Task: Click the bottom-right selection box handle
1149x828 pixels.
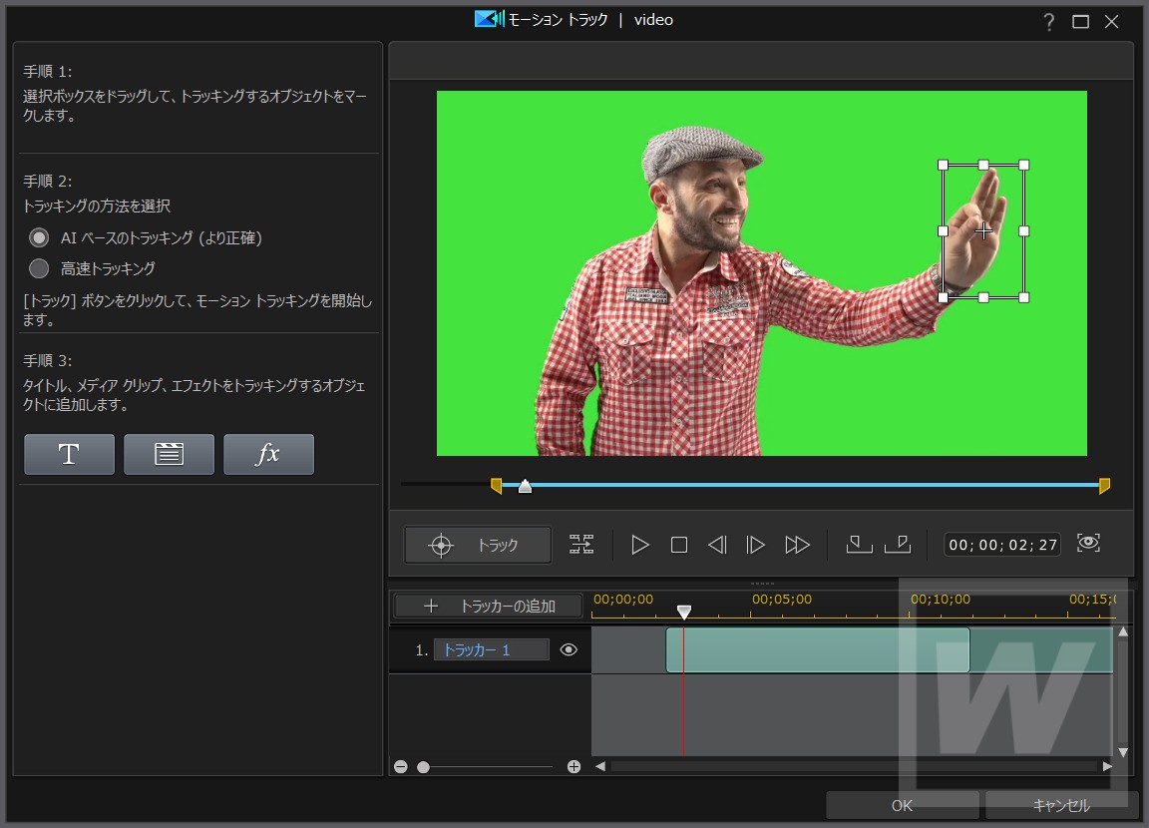Action: click(1023, 297)
